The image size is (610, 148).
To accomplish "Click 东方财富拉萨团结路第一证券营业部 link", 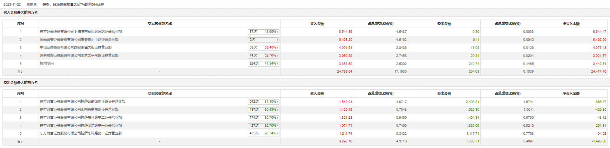I will tap(81, 126).
